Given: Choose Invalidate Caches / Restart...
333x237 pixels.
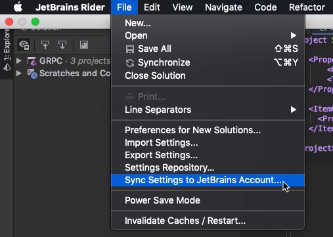Looking at the screenshot, I should (x=208, y=221).
